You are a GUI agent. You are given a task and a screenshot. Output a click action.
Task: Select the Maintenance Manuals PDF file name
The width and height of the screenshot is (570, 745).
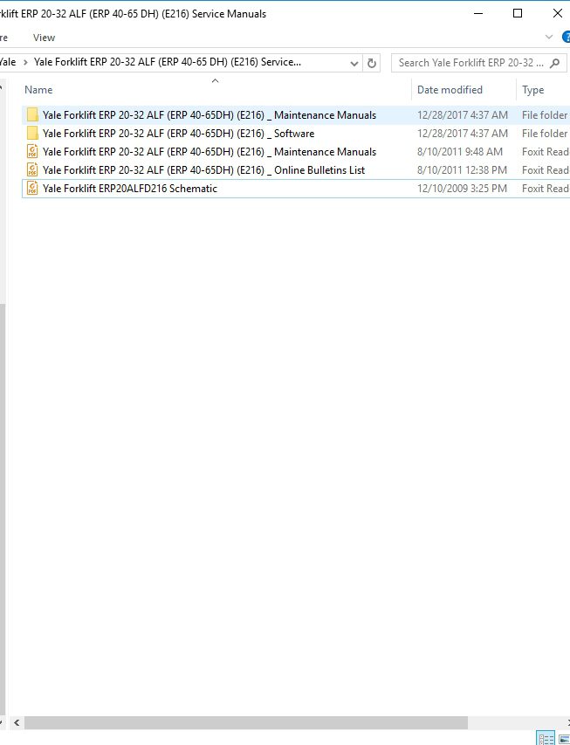209,152
